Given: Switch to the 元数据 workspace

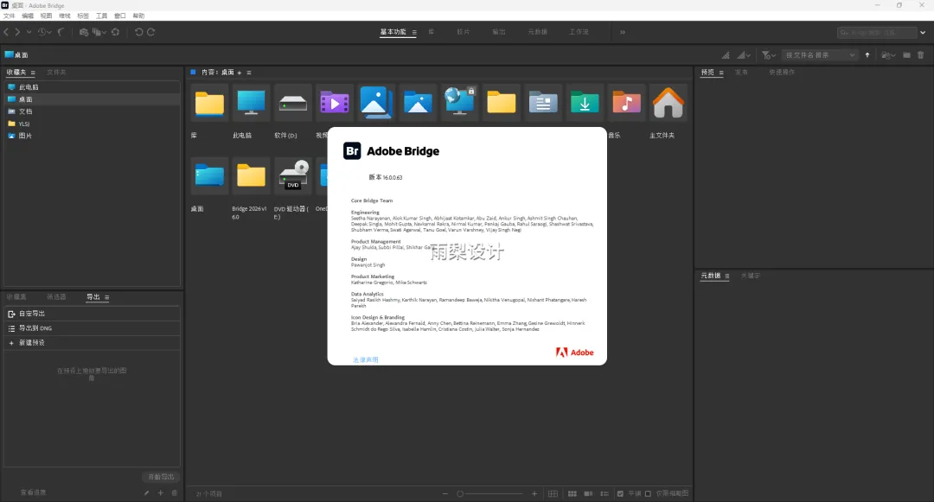Looking at the screenshot, I should [x=537, y=32].
